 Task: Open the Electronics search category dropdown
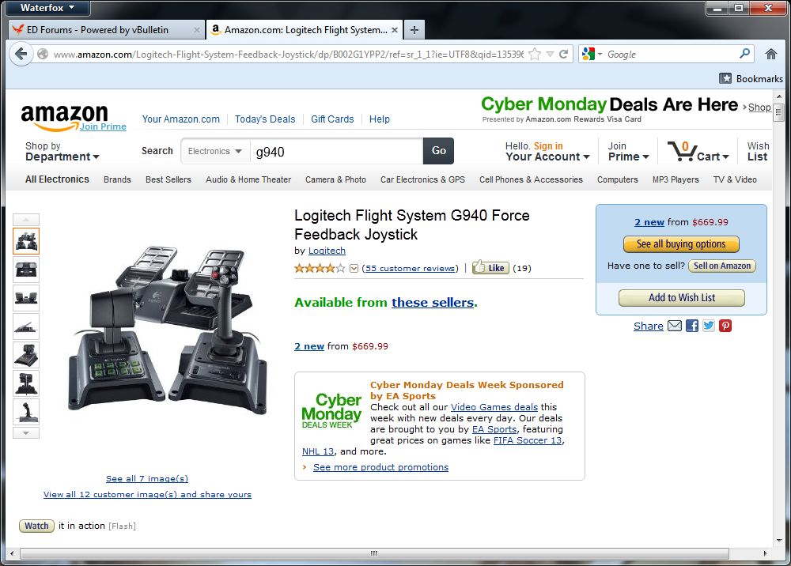[x=215, y=151]
